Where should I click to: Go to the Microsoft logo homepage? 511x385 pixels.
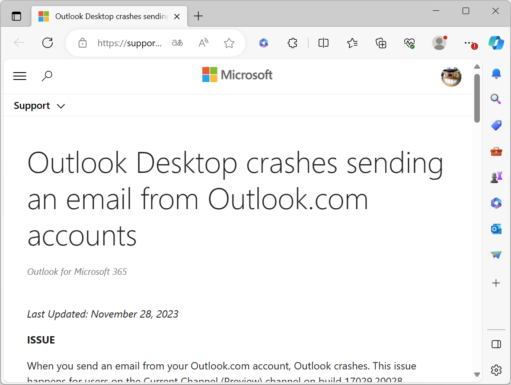tap(237, 75)
